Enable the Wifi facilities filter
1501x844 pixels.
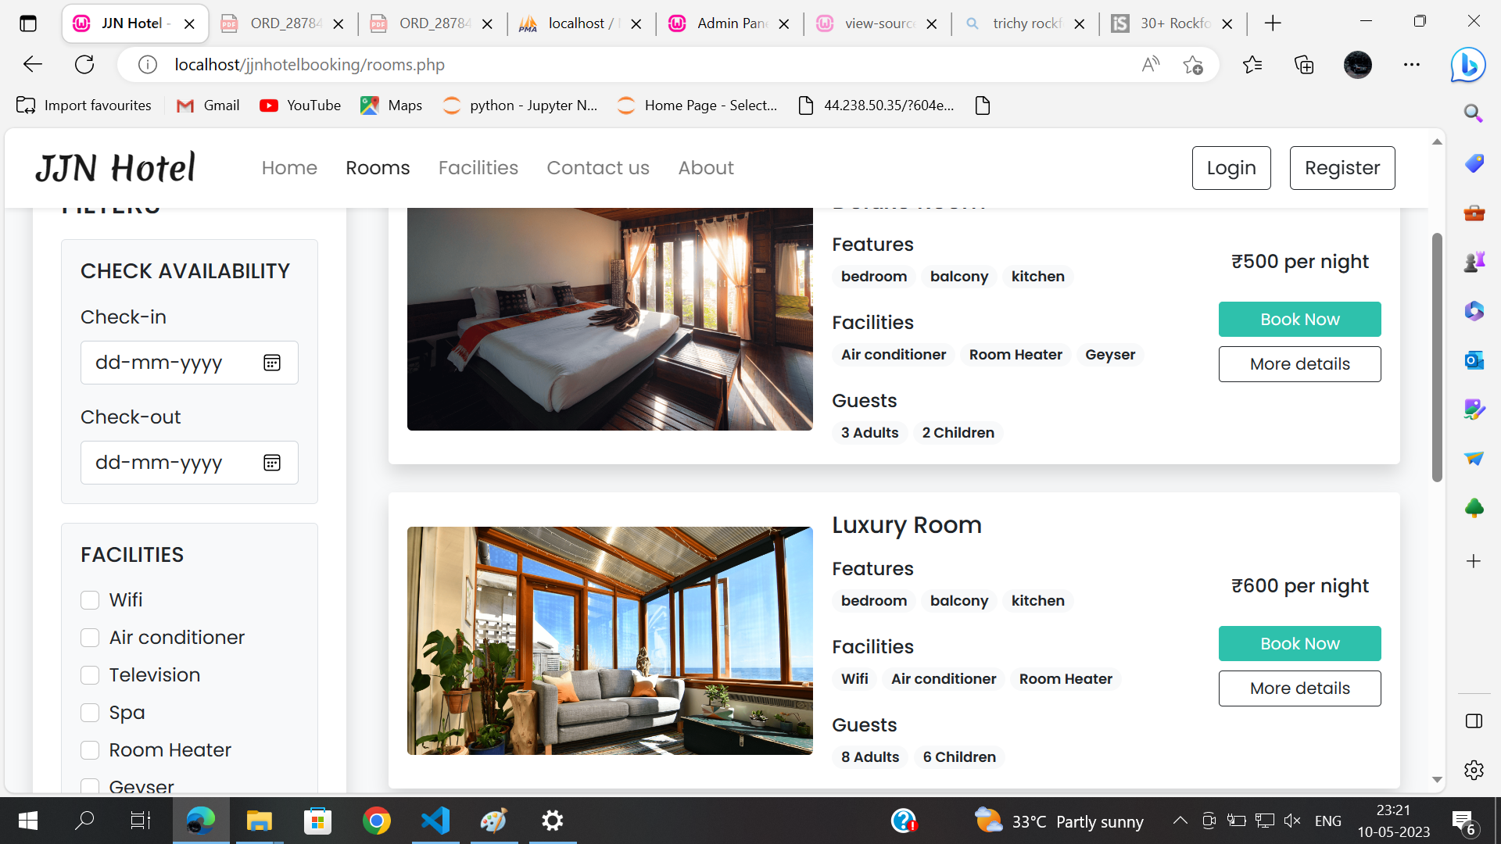pyautogui.click(x=89, y=599)
